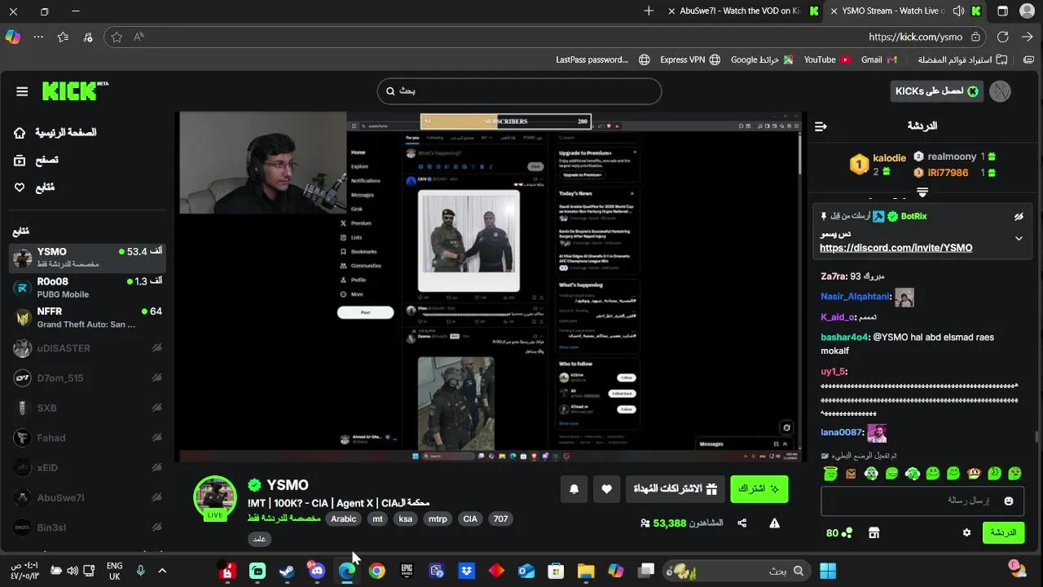The width and height of the screenshot is (1043, 587).
Task: Mute the YSMO tab audio icon
Action: pos(958,11)
